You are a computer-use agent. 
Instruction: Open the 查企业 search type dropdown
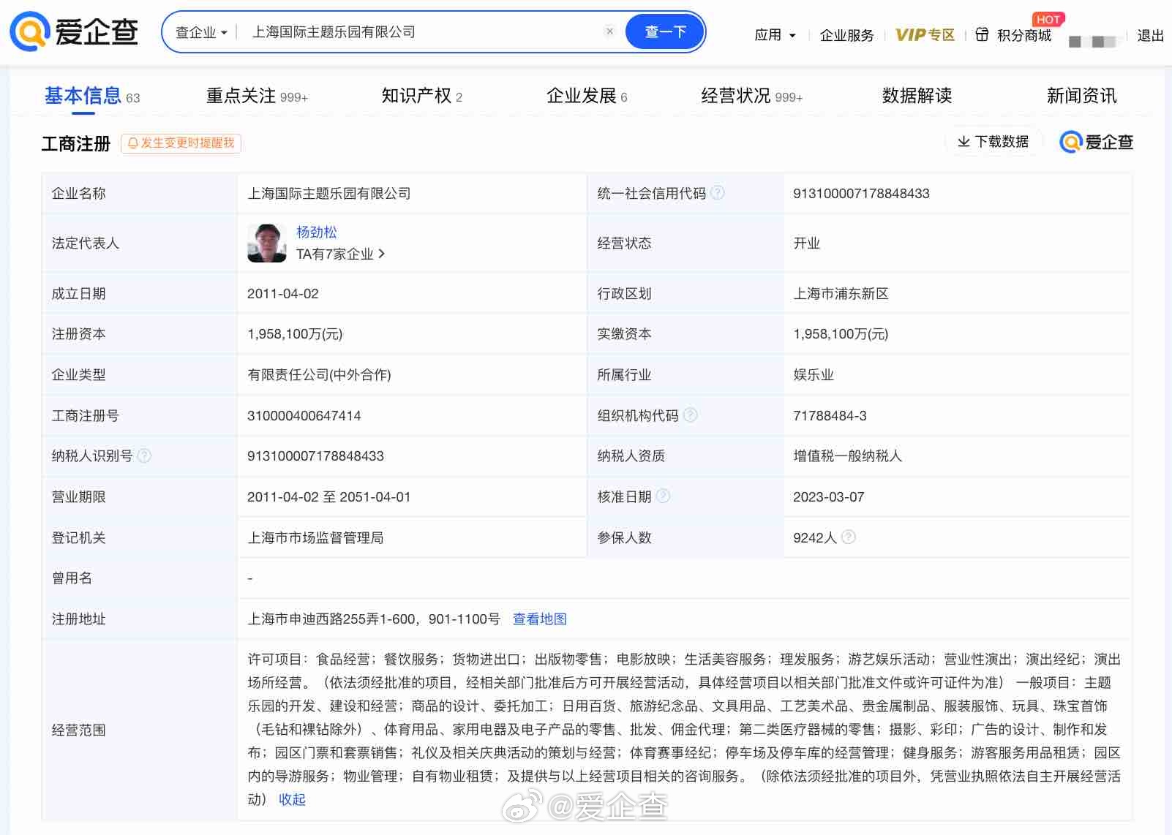(201, 32)
